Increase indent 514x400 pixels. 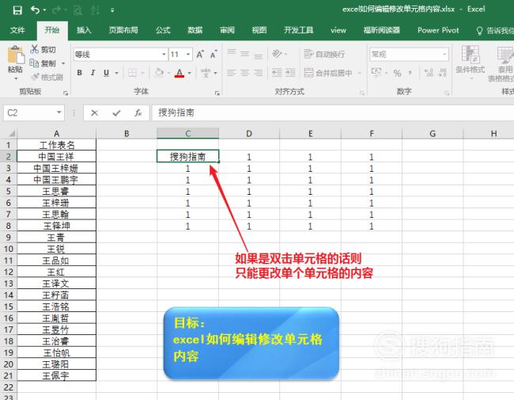(x=290, y=73)
